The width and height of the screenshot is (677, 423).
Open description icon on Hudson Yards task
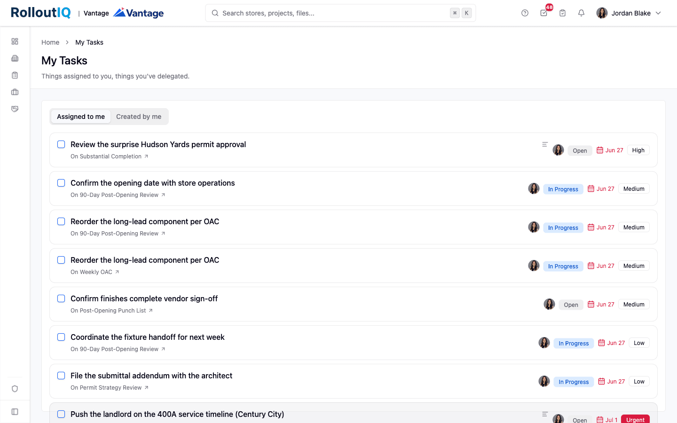point(545,144)
